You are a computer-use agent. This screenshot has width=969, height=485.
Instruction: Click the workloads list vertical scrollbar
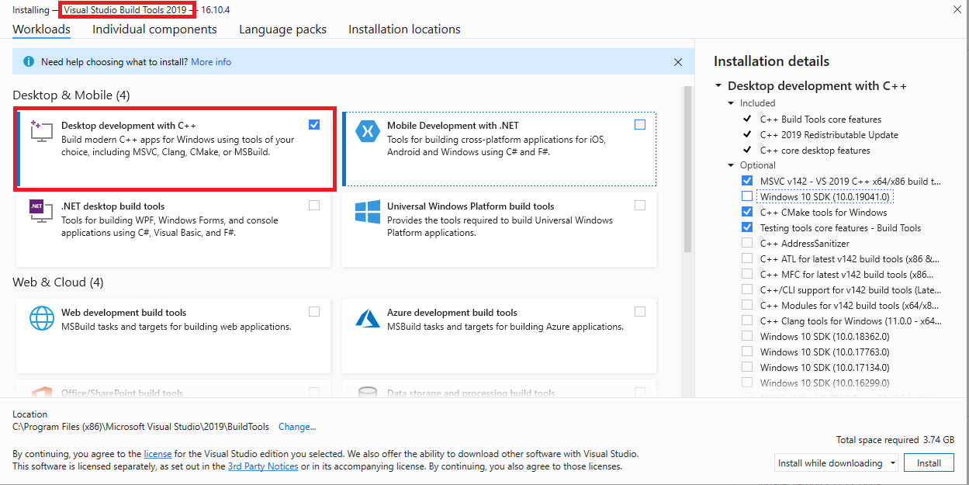tap(687, 169)
